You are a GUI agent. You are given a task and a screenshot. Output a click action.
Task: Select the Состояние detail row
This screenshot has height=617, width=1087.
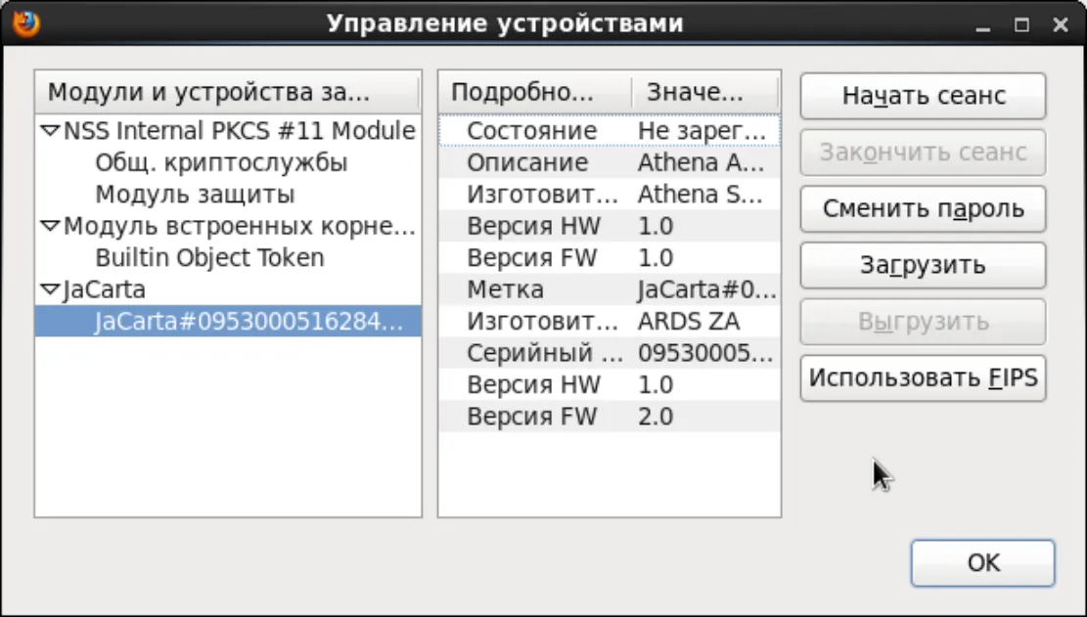[610, 130]
